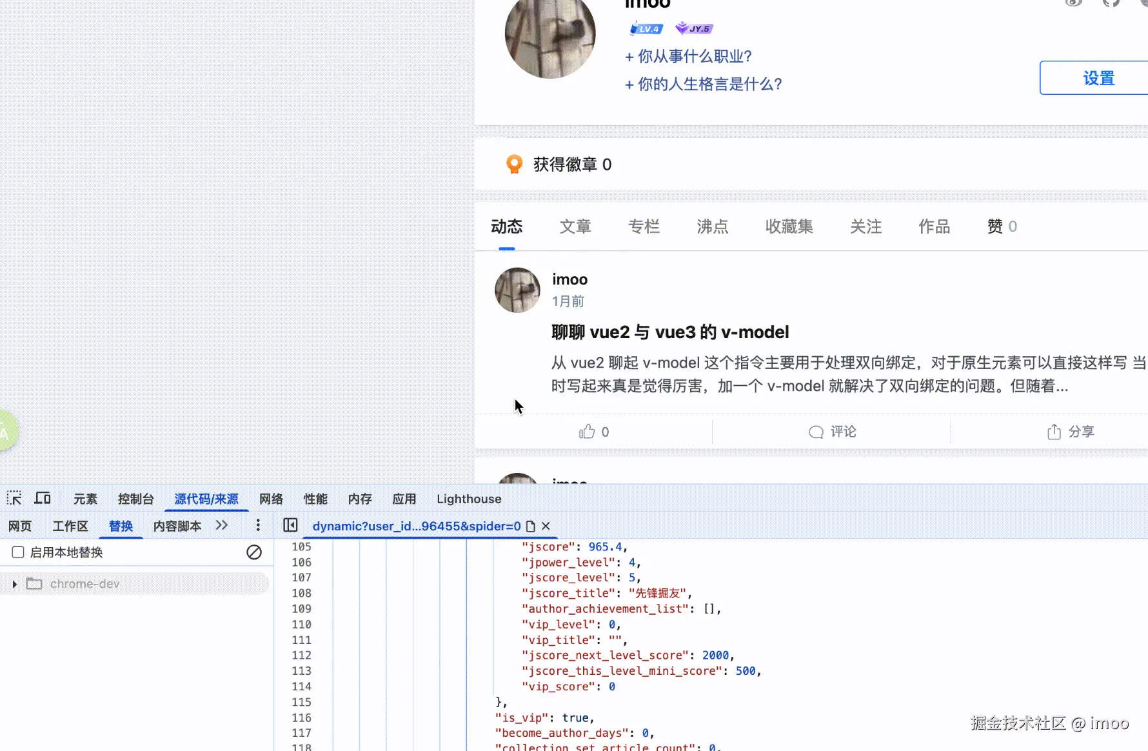Expand the chrome-dev folder
The image size is (1148, 751).
click(x=14, y=583)
